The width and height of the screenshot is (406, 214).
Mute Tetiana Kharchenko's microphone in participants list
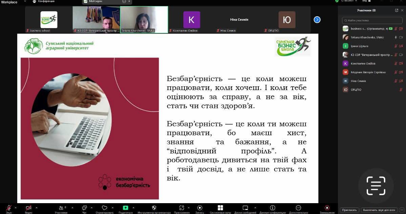[x=396, y=37]
